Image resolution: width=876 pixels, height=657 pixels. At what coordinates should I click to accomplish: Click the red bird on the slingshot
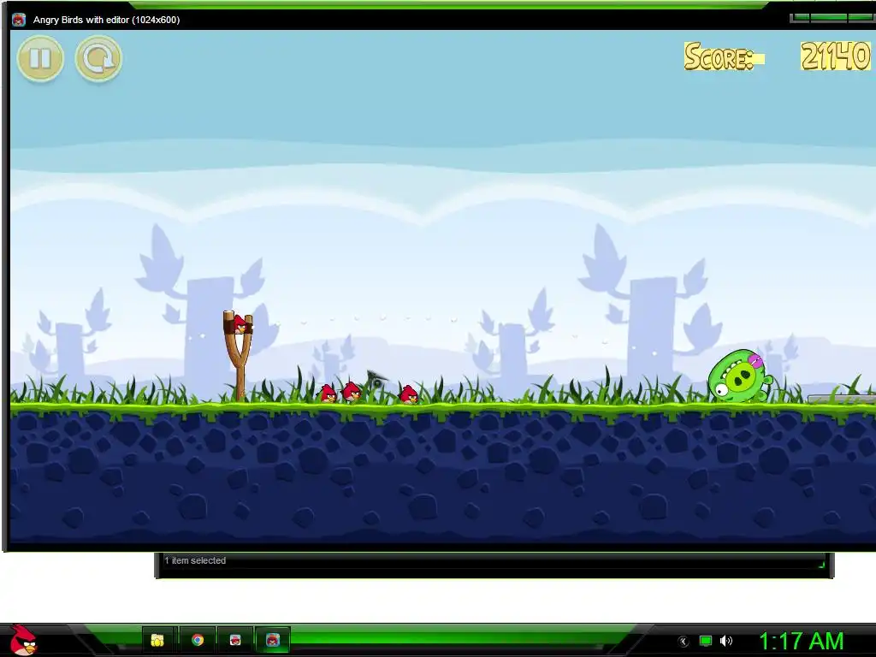click(x=240, y=324)
